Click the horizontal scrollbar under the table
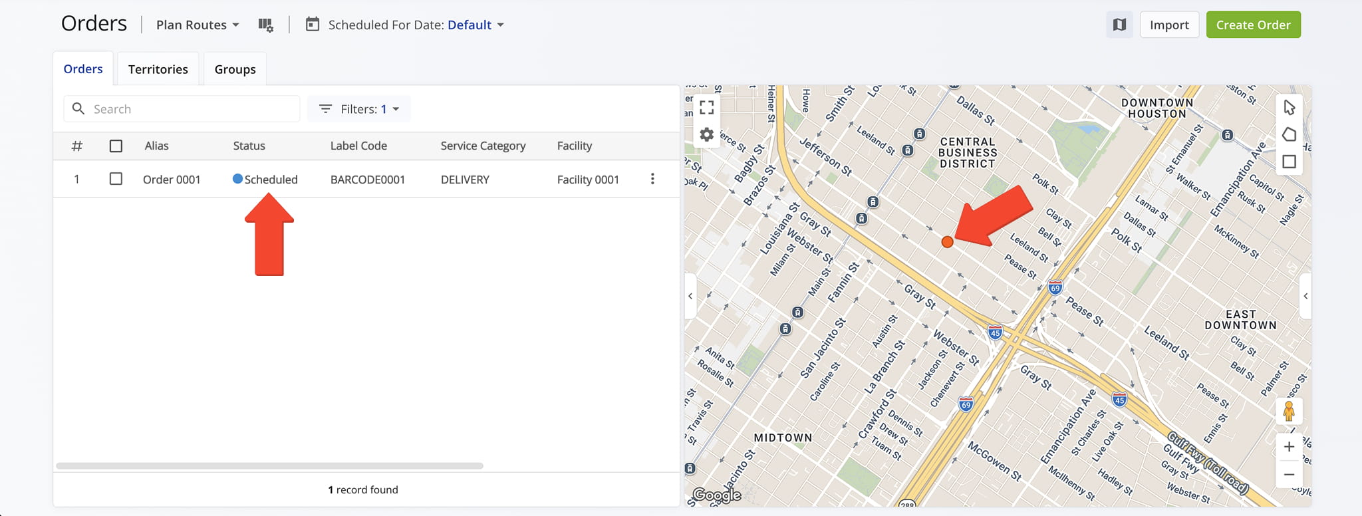 tap(269, 466)
